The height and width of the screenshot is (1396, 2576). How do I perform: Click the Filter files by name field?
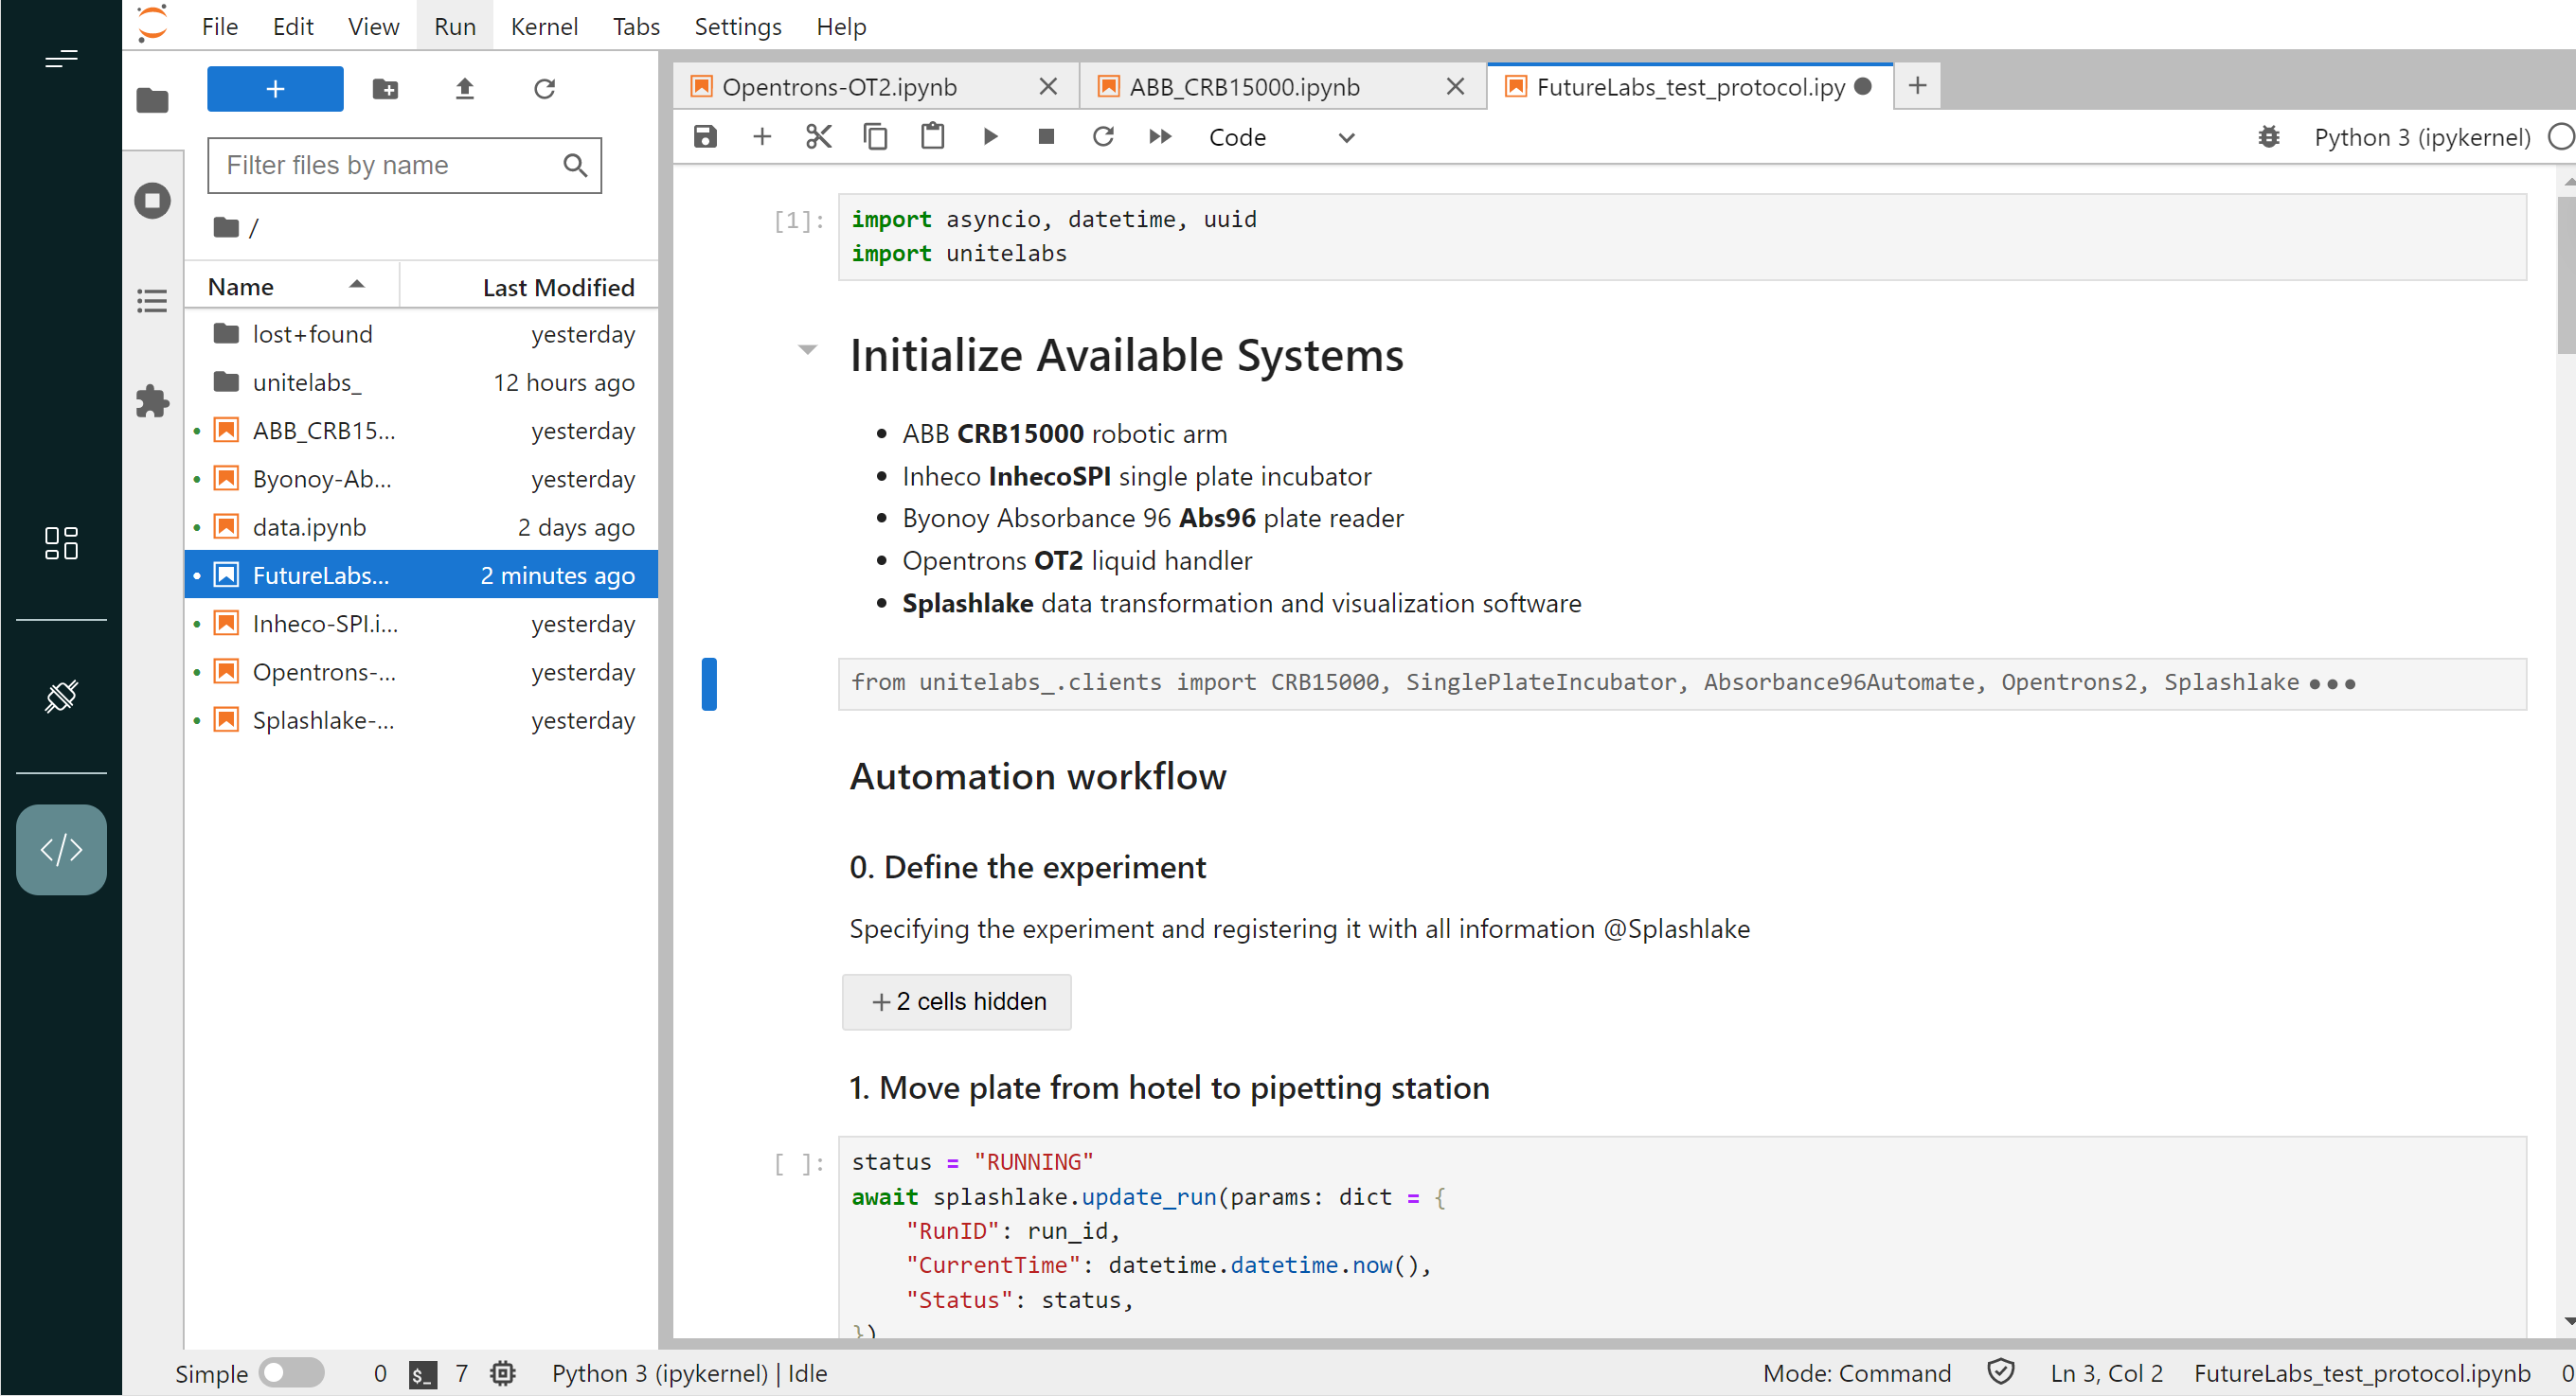coord(404,165)
